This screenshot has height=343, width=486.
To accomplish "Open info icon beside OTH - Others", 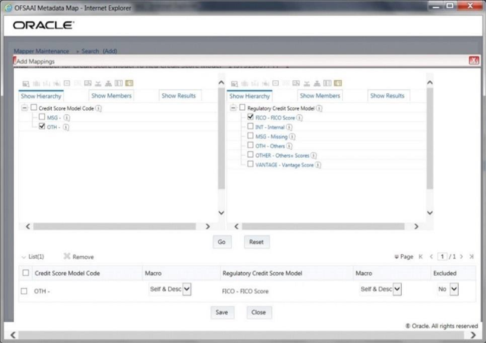I will tap(289, 146).
